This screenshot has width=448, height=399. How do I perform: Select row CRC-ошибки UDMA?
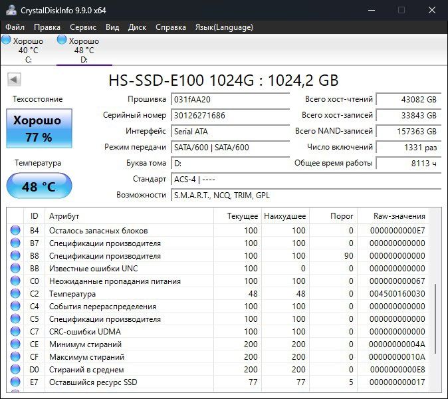(x=218, y=332)
